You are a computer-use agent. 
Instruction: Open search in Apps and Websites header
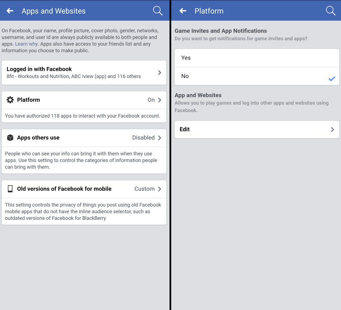(x=158, y=11)
